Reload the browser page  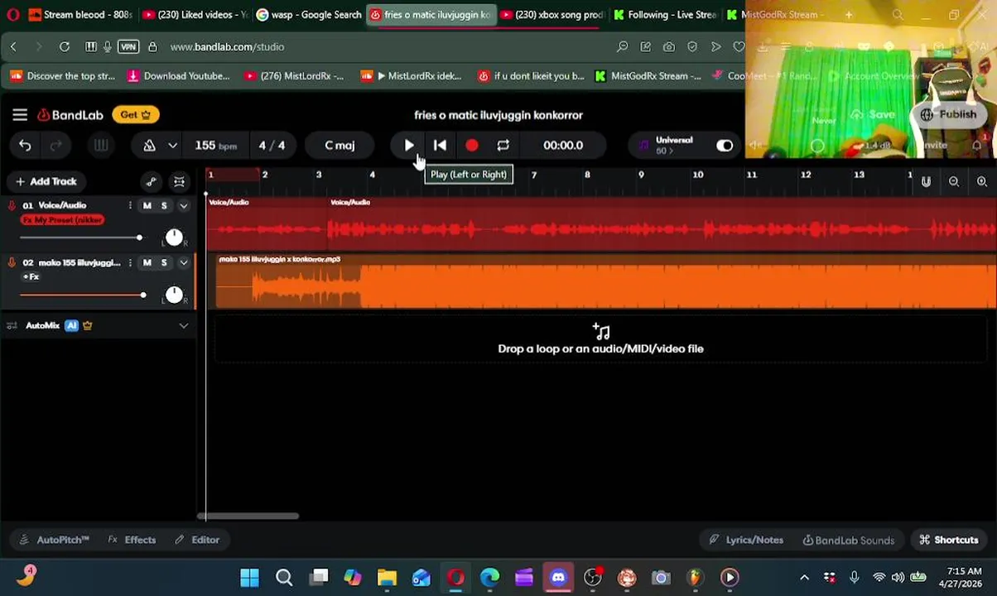65,47
